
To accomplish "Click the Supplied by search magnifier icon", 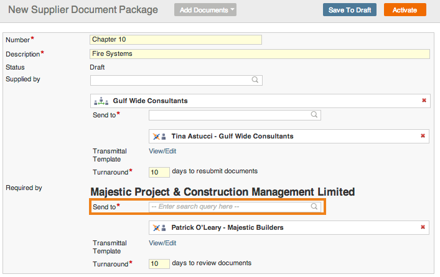I will tap(255, 80).
